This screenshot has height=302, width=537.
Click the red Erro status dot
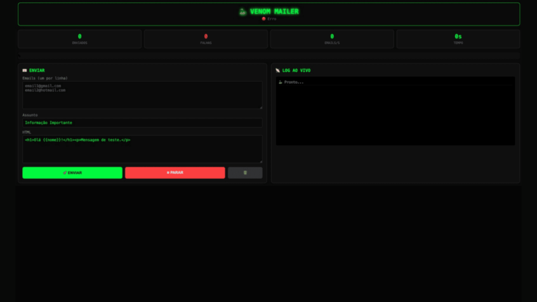263,19
